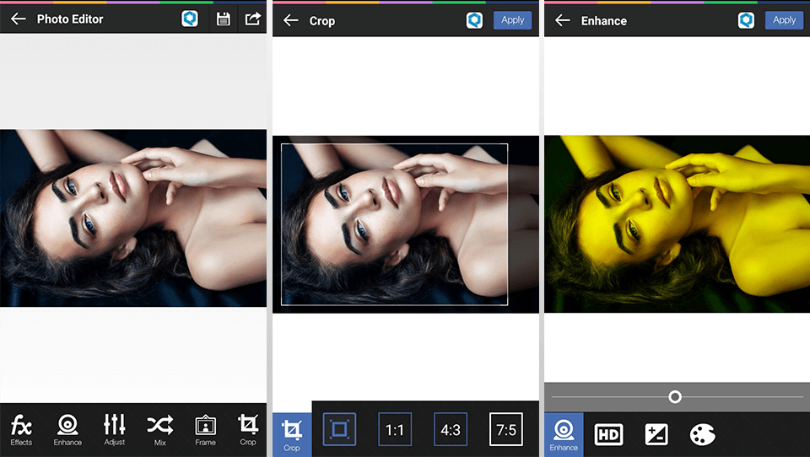This screenshot has height=457, width=810.
Task: Choose 1:1 crop ratio
Action: [x=395, y=429]
